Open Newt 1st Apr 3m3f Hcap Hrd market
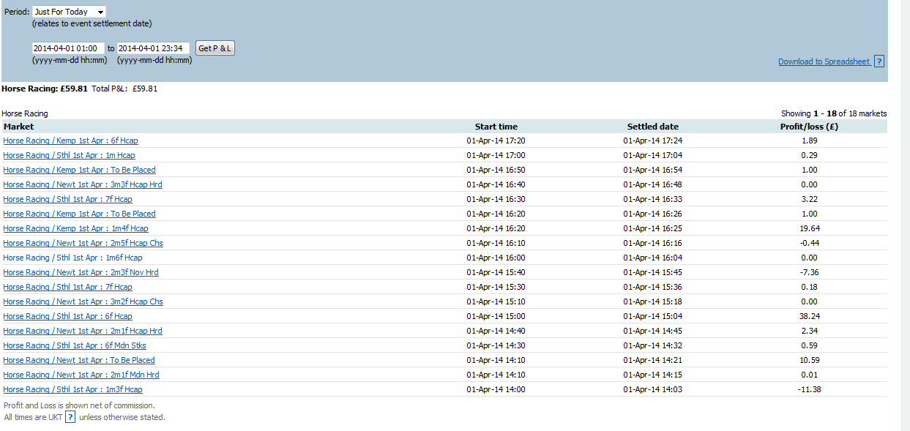 pyautogui.click(x=83, y=184)
